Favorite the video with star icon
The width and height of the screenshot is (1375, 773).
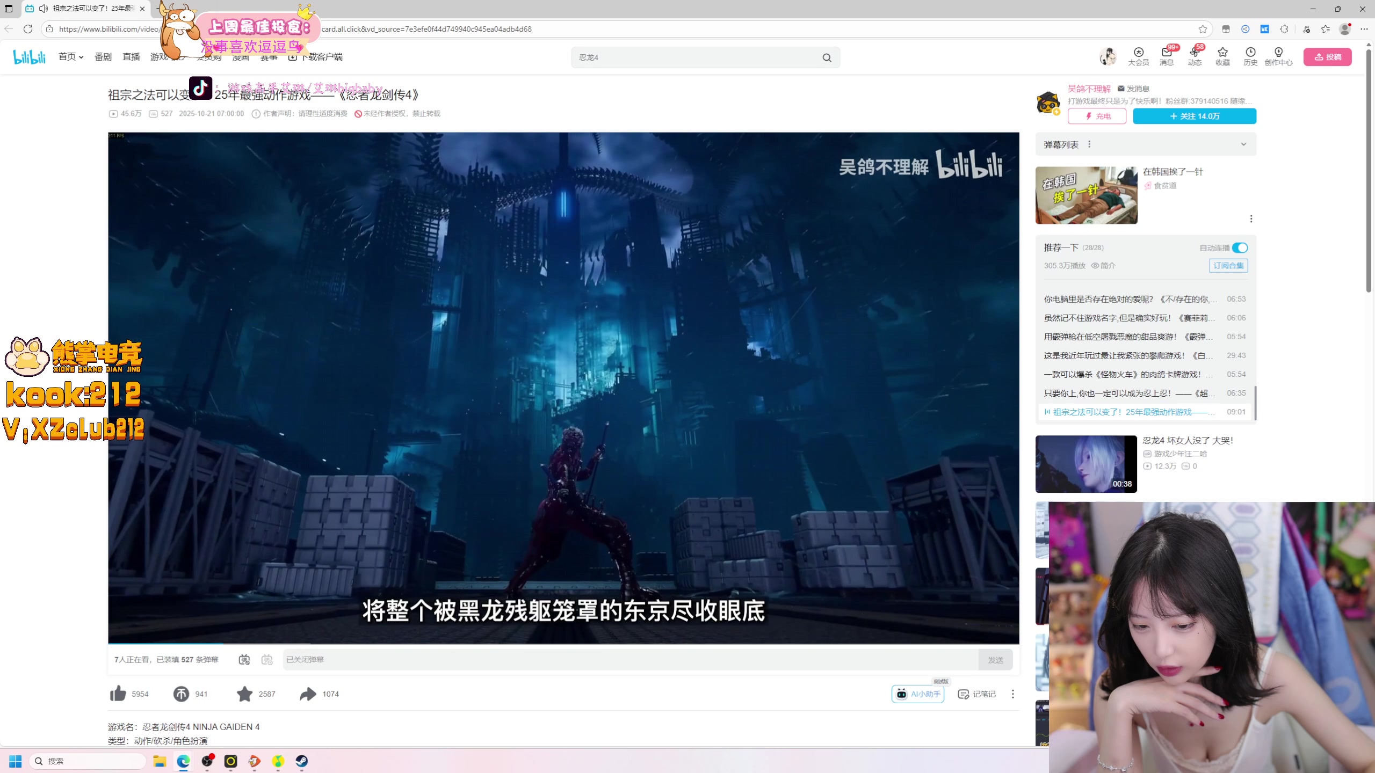point(244,694)
